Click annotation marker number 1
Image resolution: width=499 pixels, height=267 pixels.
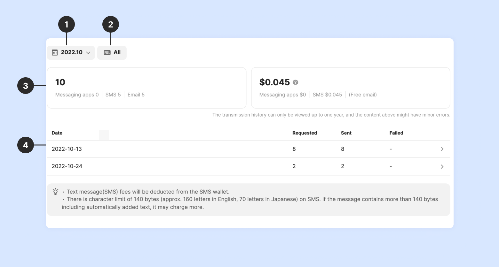click(x=67, y=25)
